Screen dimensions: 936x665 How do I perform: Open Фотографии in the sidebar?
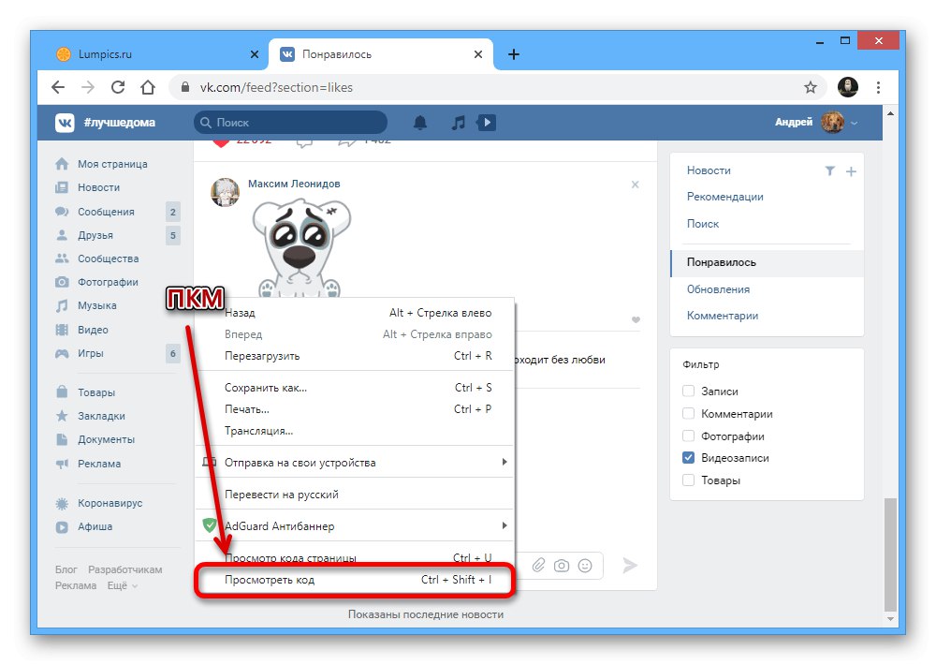pyautogui.click(x=108, y=282)
